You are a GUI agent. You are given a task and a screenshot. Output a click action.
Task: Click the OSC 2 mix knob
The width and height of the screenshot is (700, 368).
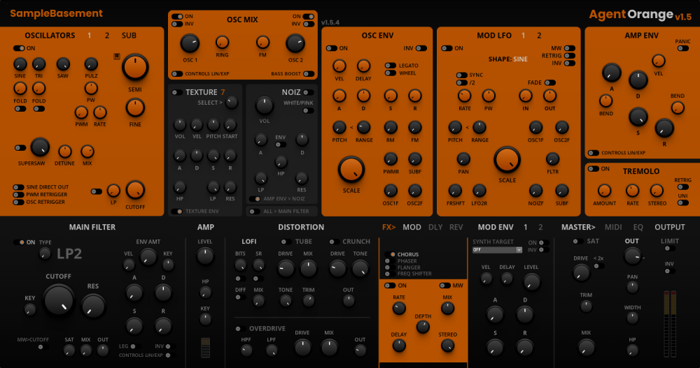pos(295,44)
